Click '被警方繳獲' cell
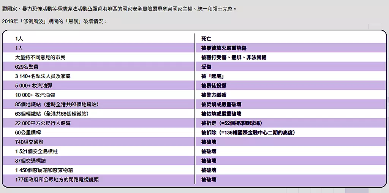 214,95
